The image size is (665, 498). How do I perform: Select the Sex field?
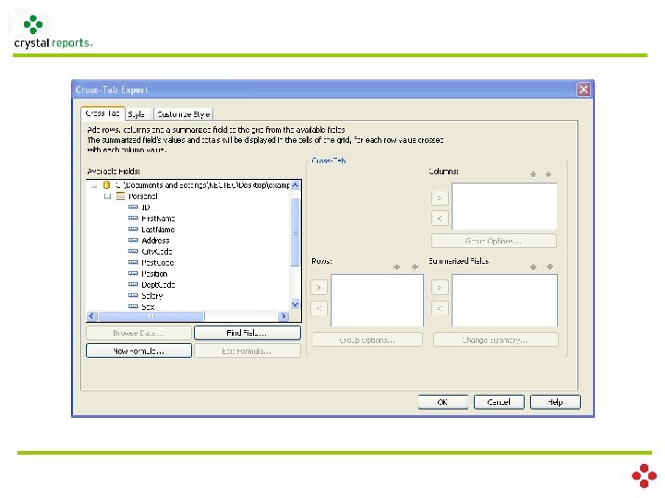[x=148, y=306]
